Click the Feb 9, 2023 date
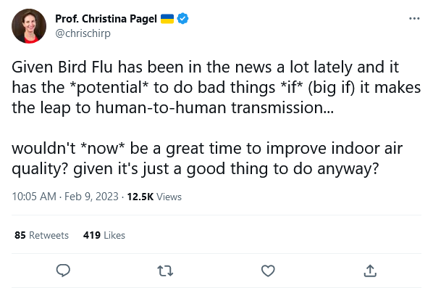Image resolution: width=433 pixels, height=288 pixels. pos(91,197)
